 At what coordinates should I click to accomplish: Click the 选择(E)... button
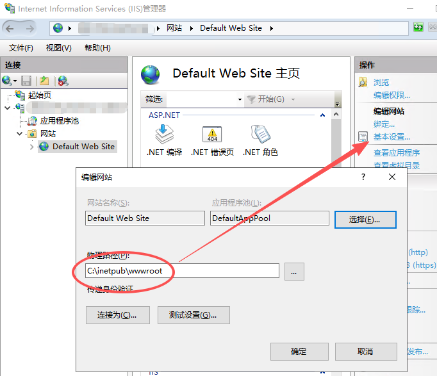pyautogui.click(x=365, y=220)
